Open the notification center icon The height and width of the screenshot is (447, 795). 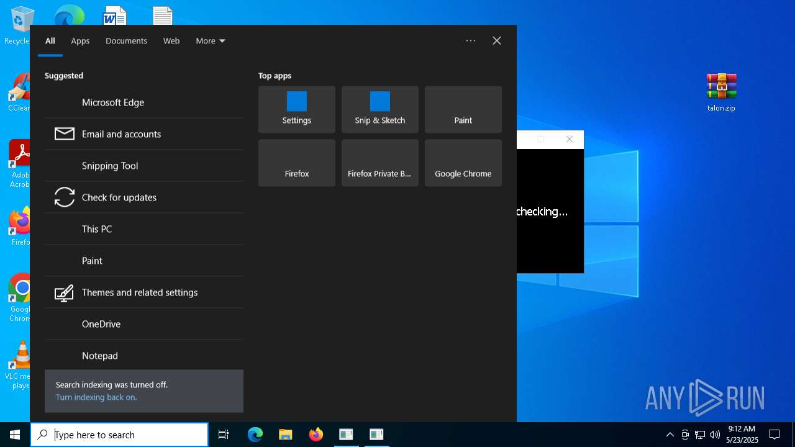click(x=775, y=435)
